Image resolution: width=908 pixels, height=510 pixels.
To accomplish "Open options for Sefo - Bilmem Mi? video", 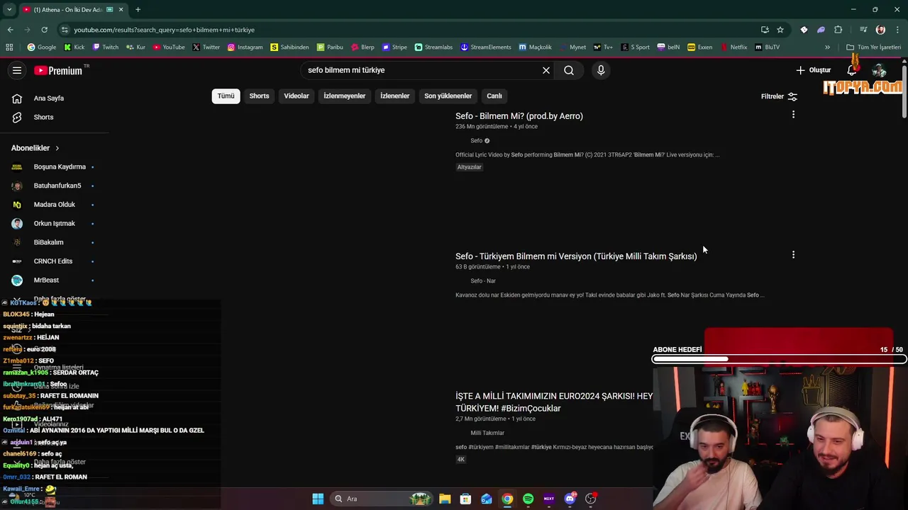I will pyautogui.click(x=793, y=114).
